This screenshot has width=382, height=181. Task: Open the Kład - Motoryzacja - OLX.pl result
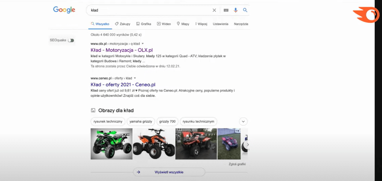(122, 50)
